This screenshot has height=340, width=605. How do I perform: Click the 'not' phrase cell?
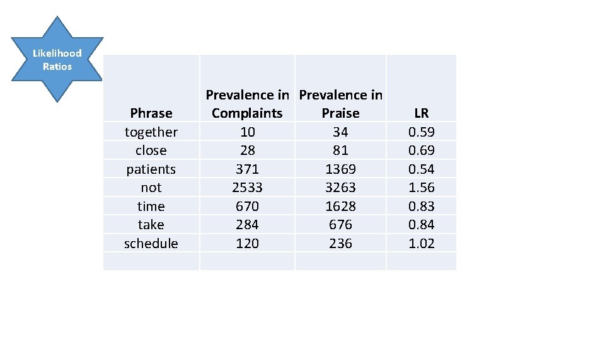click(151, 188)
